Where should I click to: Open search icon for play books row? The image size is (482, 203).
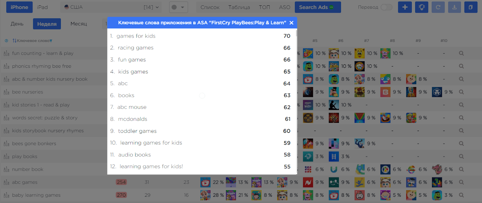(461, 157)
